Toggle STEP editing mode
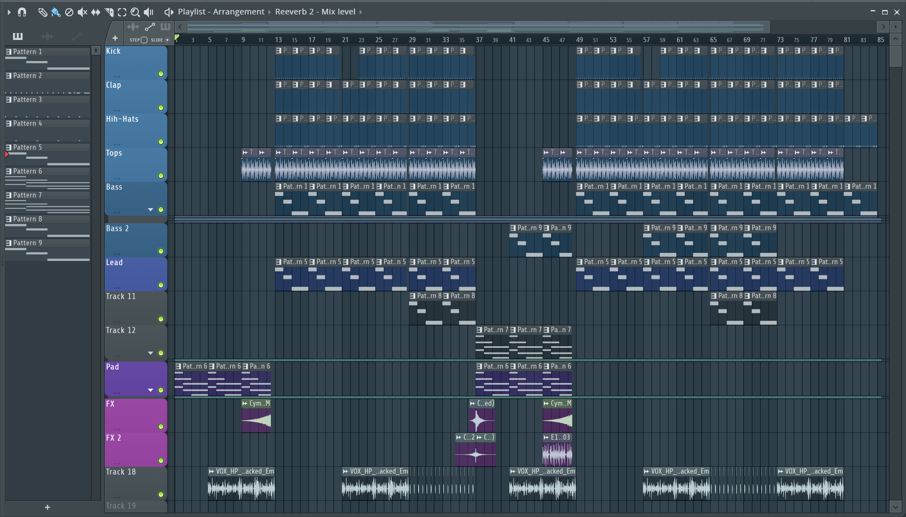This screenshot has width=906, height=517. [144, 40]
